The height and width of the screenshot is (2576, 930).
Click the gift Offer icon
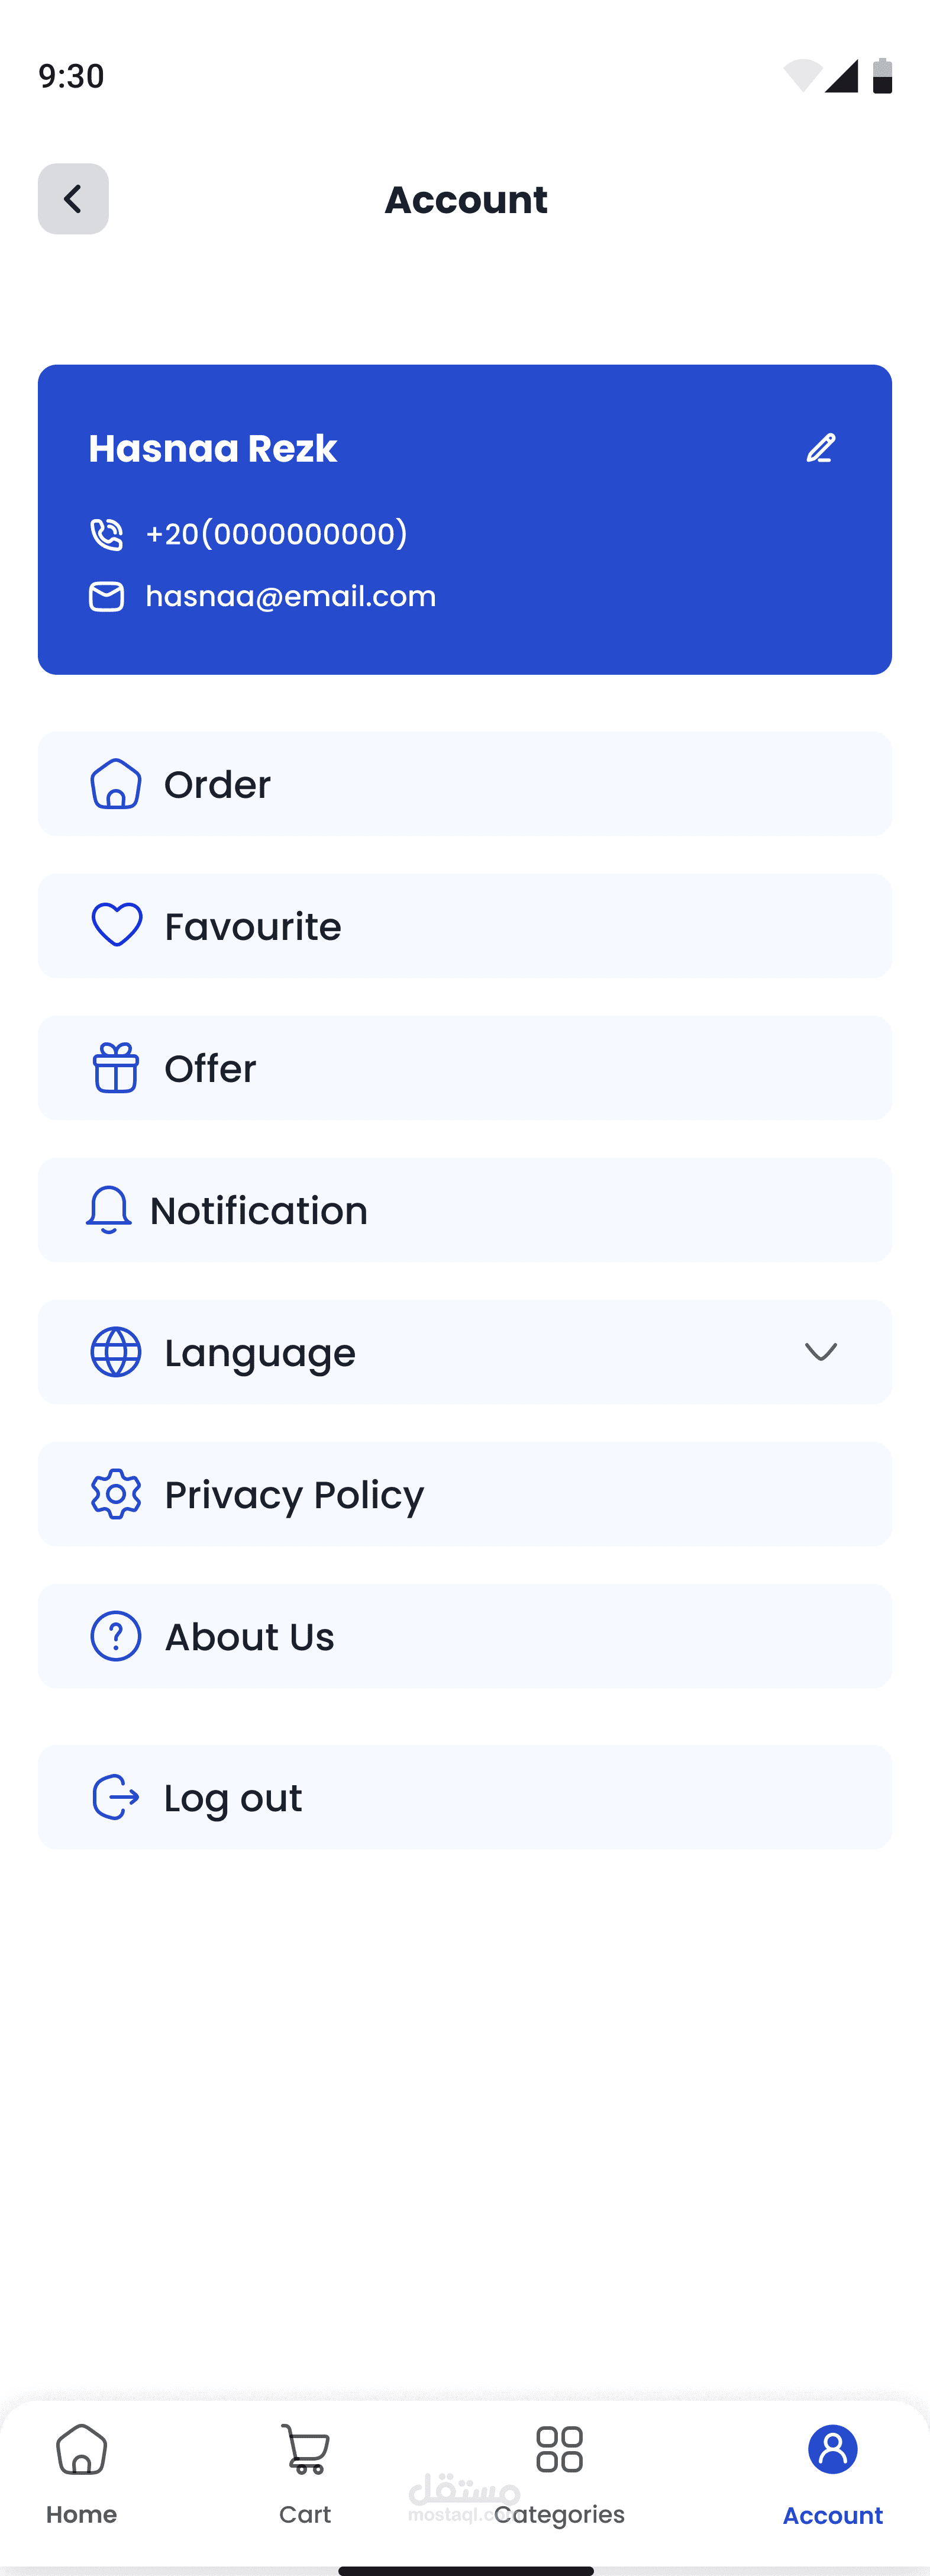coord(116,1068)
